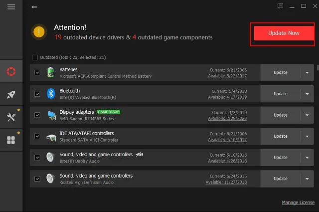
Task: Minimize the application window
Action: (x=292, y=6)
